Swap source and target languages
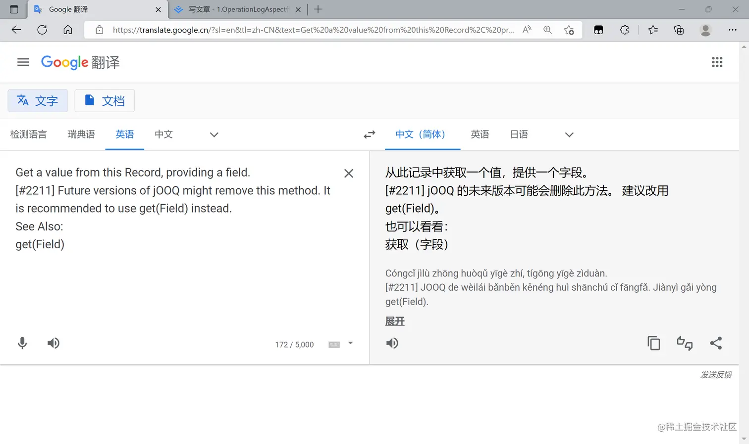Image resolution: width=749 pixels, height=444 pixels. click(x=370, y=134)
